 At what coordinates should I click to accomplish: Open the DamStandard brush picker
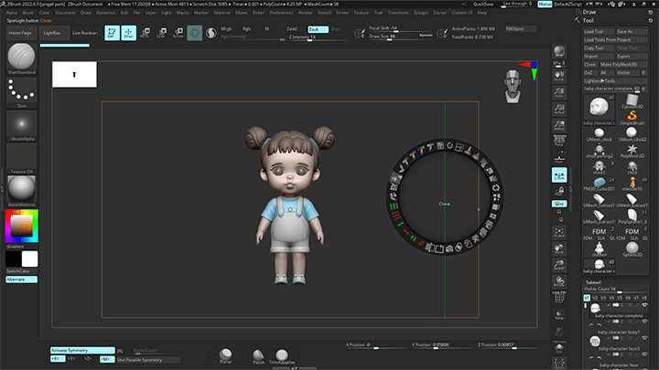tap(21, 58)
